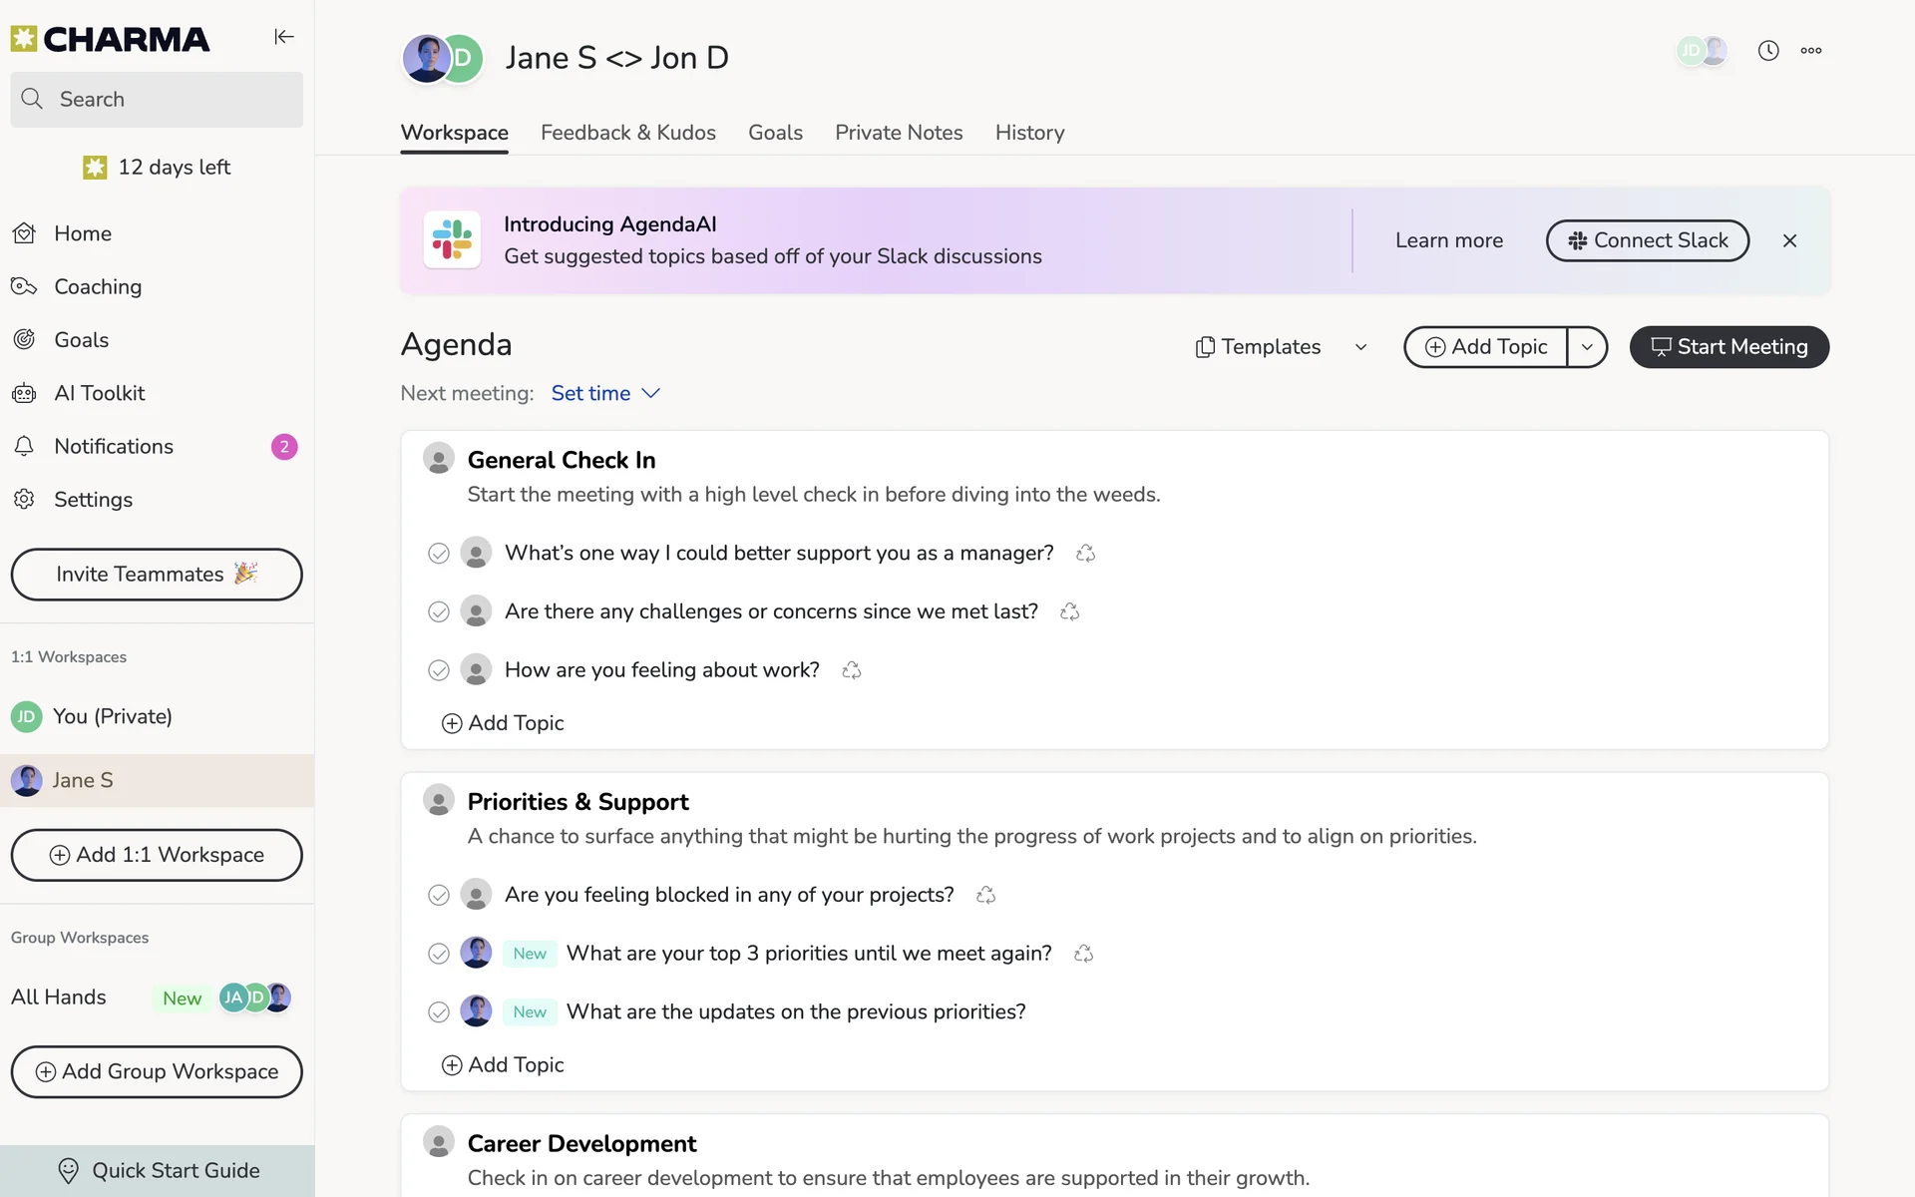This screenshot has width=1915, height=1197.
Task: Open Coaching from the sidebar
Action: [98, 287]
